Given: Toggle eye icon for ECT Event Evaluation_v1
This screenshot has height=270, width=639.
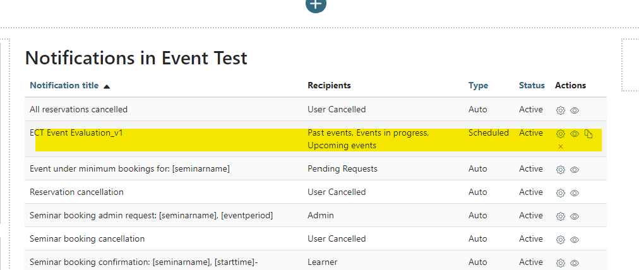Looking at the screenshot, I should coord(575,134).
